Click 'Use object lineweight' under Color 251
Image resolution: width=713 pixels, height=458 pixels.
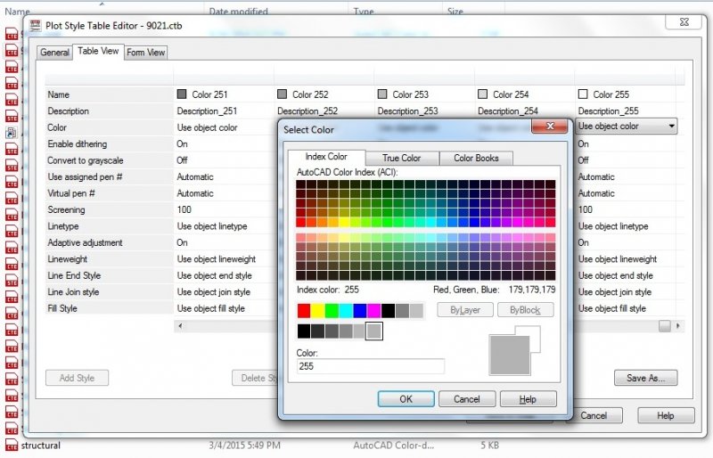pyautogui.click(x=217, y=259)
